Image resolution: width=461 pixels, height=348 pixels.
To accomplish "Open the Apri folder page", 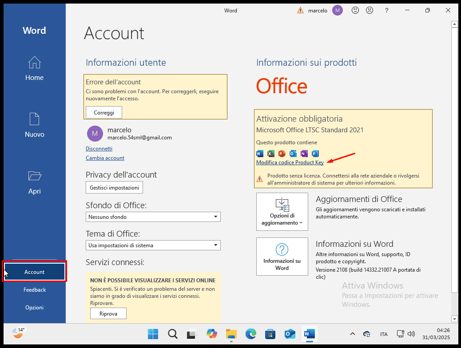I will click(x=34, y=182).
